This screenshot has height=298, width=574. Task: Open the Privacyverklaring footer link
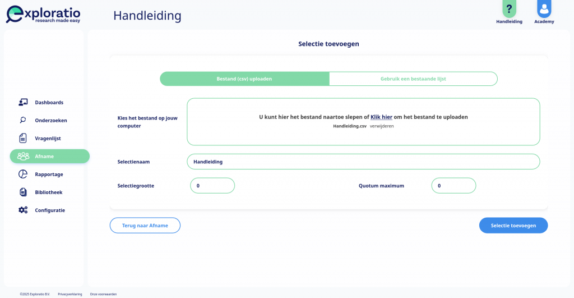70,294
